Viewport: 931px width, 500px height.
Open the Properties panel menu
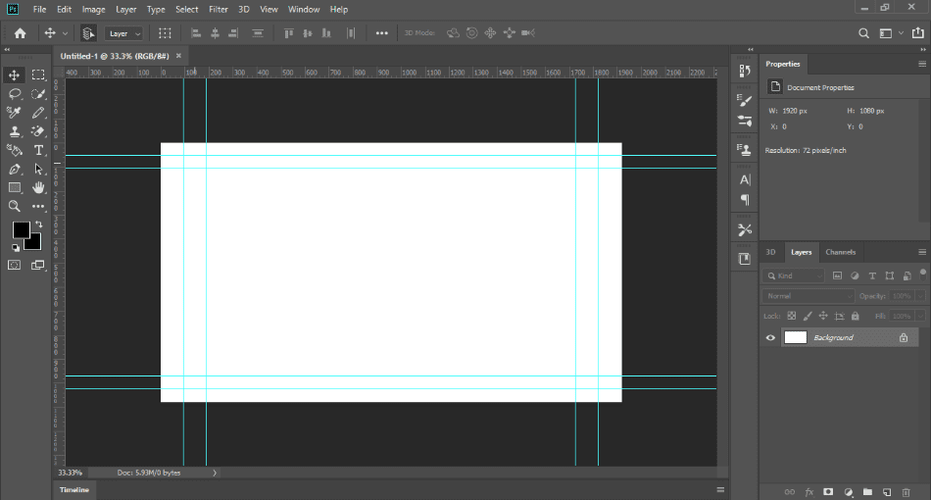(x=922, y=64)
